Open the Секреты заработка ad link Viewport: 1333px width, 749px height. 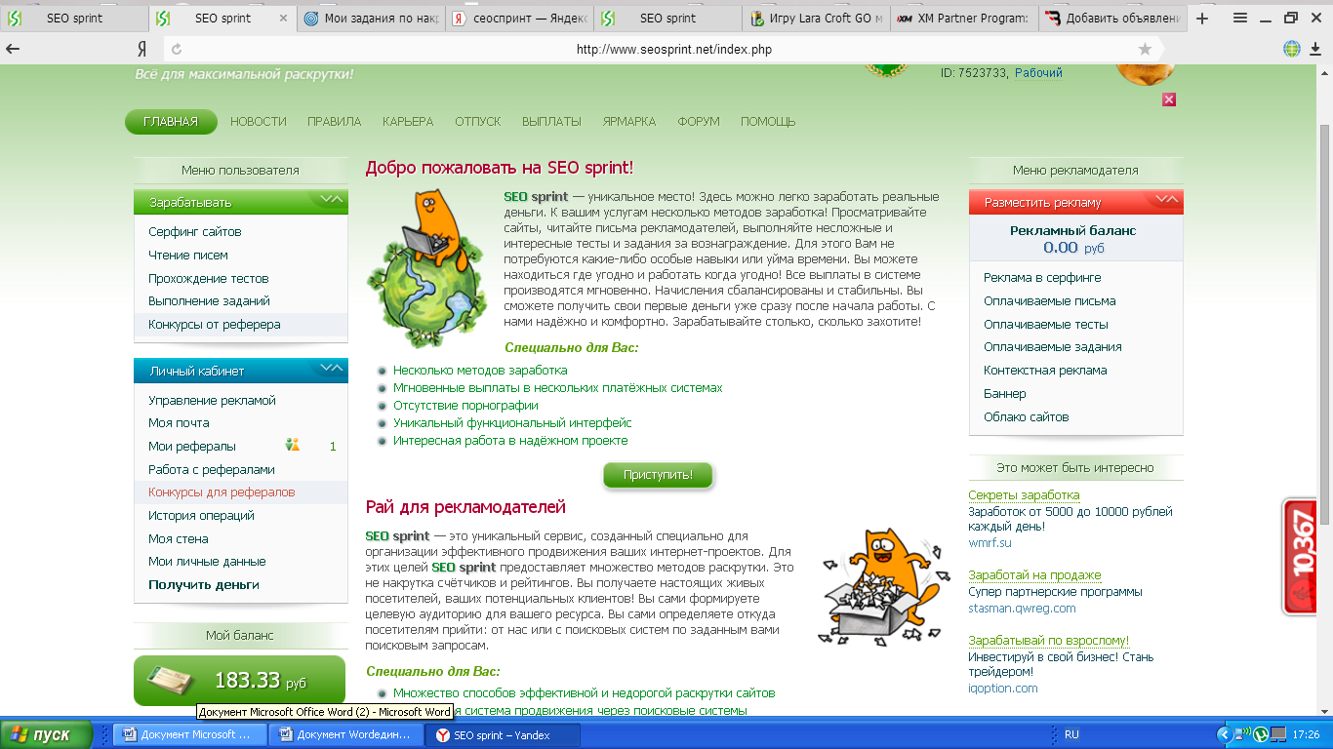1024,495
